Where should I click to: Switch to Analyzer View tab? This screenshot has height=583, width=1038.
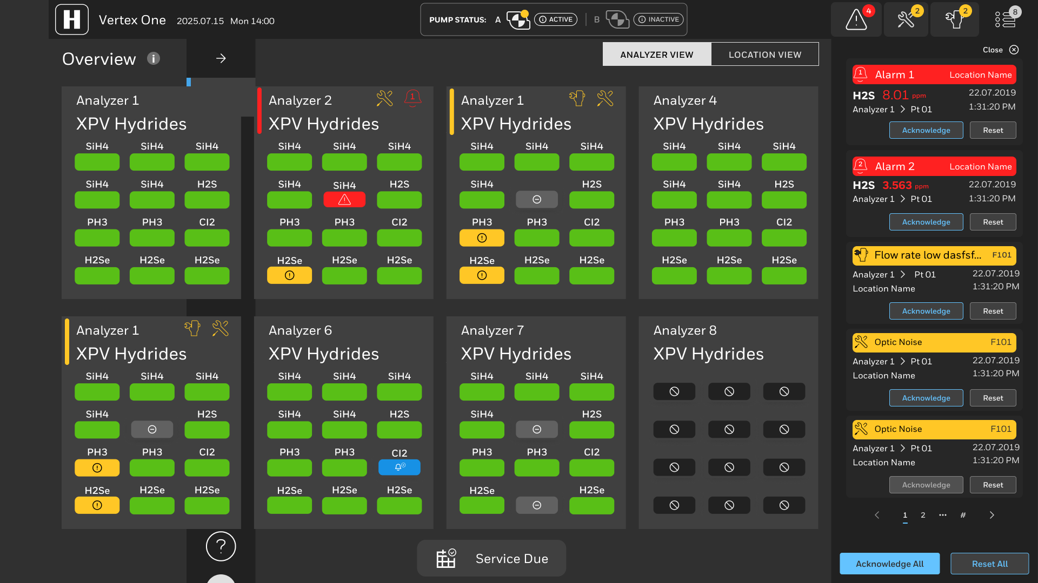(x=656, y=55)
